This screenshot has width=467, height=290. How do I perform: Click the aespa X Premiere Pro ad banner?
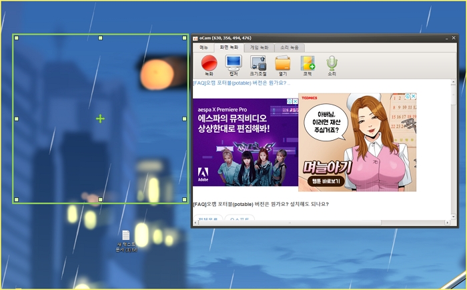246,142
